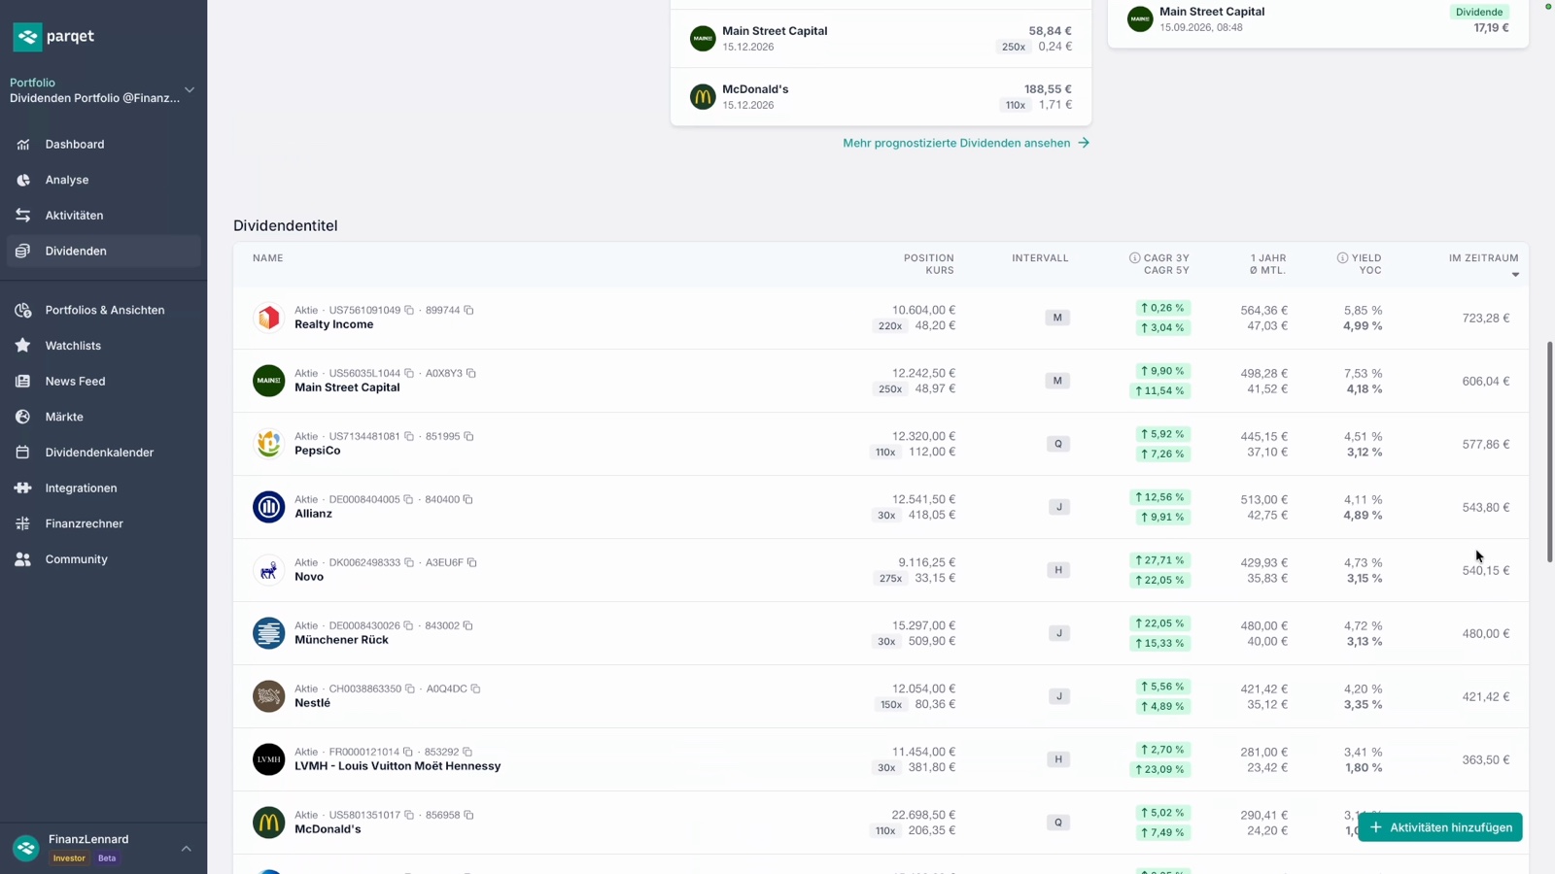Click the POSITION KURS column header

[x=928, y=264]
